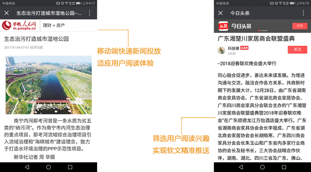Open three-dot menu on the People's Daily page
Image resolution: width=311 pixels, height=172 pixels.
tap(90, 13)
